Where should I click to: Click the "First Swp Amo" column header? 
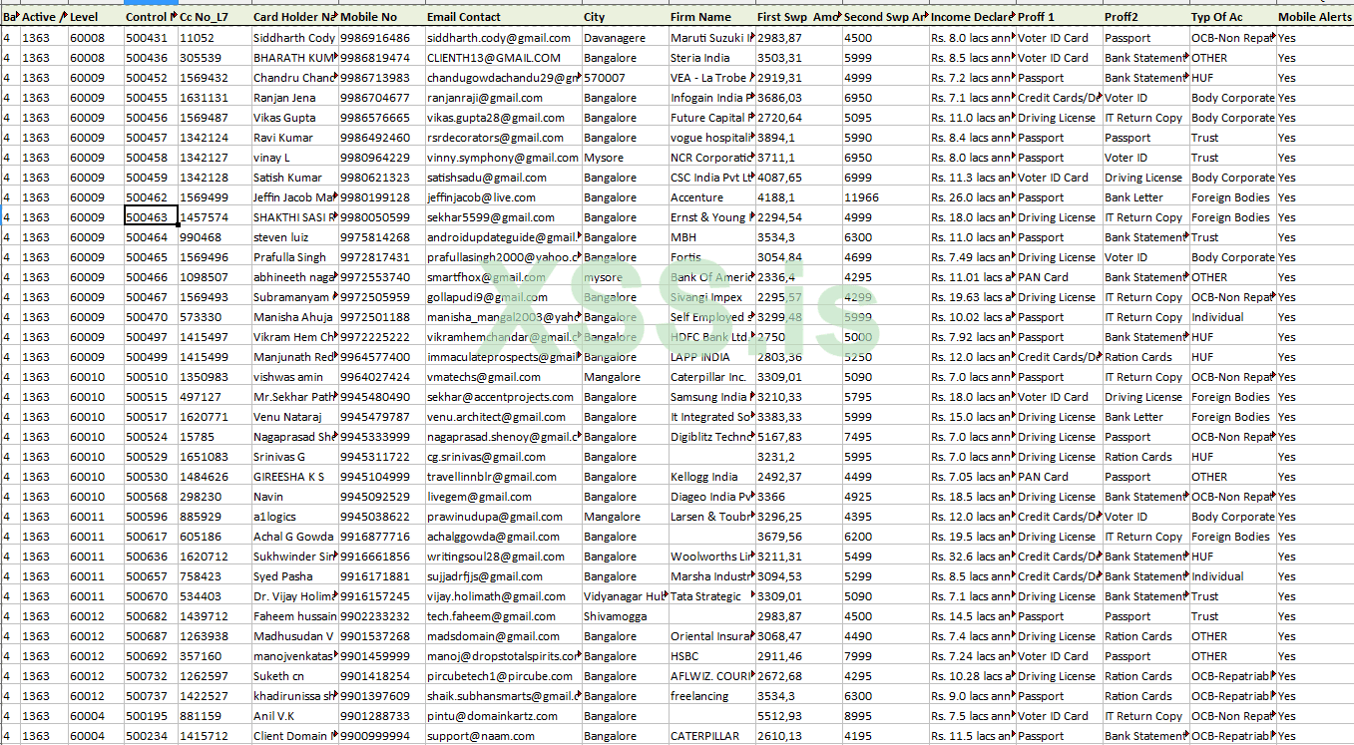798,17
